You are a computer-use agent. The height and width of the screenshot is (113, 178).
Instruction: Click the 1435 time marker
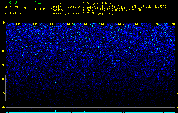[x=87, y=24]
